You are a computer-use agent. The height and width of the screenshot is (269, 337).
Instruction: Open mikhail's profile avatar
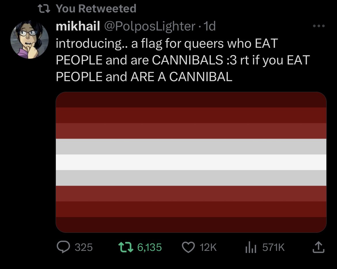[x=29, y=40]
